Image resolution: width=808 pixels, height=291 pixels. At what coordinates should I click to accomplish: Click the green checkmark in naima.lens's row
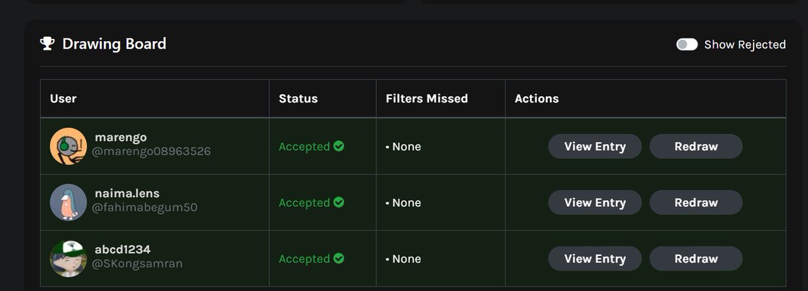tap(339, 202)
